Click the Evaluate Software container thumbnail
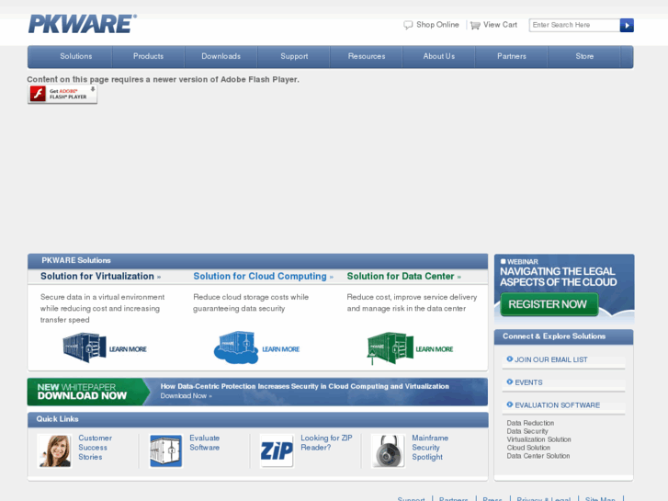 165,451
